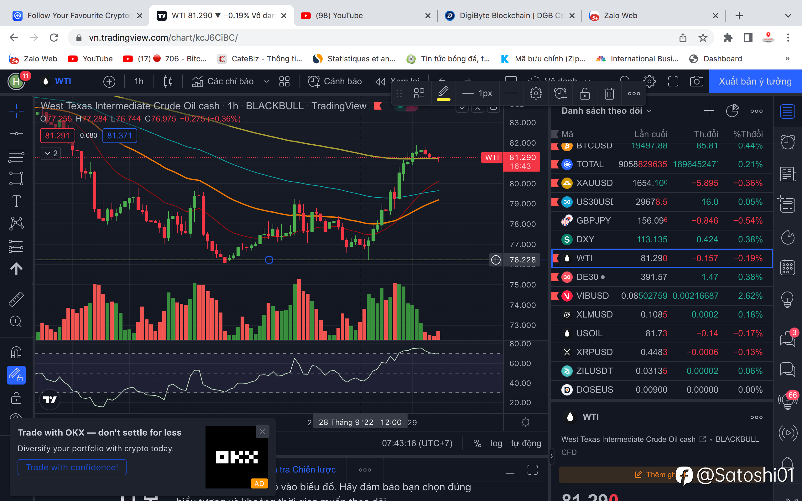Open the indicators list Các chỉ báo

coord(223,81)
